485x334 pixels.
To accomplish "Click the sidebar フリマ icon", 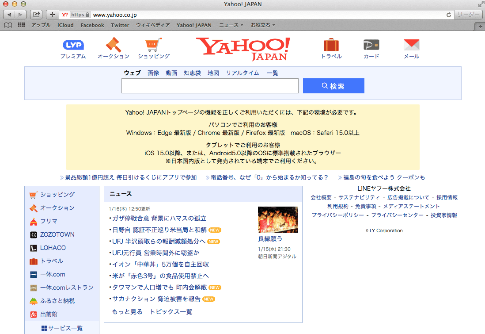I will click(34, 221).
